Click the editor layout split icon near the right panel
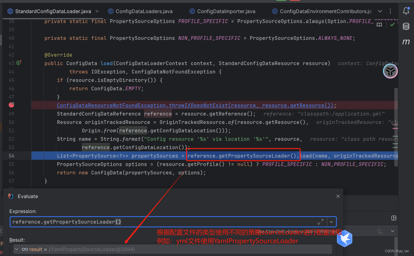 tap(394, 218)
